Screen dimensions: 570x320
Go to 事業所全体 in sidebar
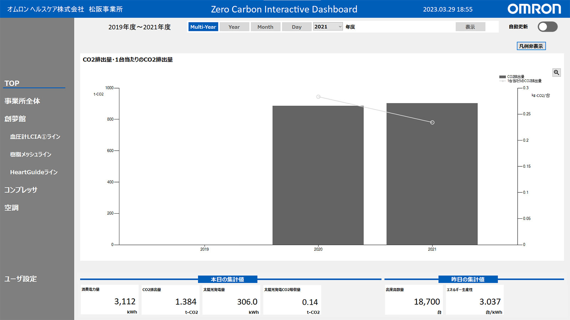[x=22, y=101]
